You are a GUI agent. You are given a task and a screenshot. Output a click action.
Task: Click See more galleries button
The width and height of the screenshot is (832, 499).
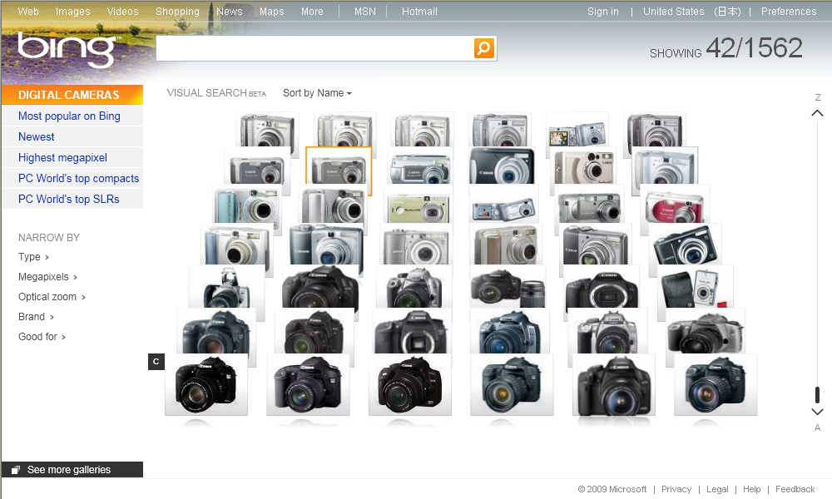(72, 470)
